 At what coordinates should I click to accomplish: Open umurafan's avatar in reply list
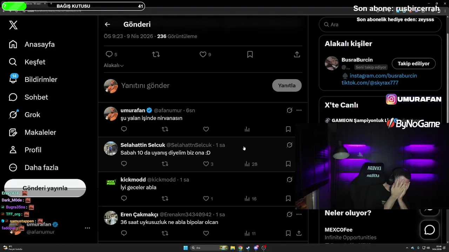click(111, 114)
